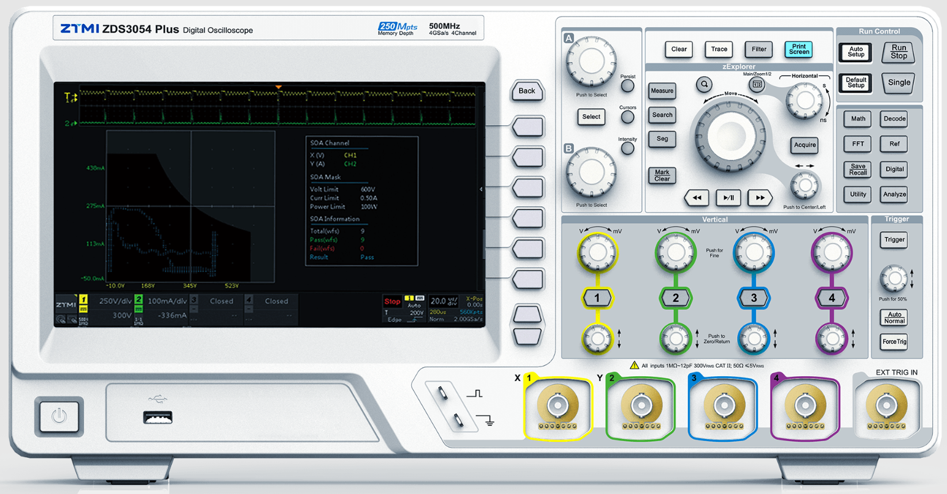Click the Select button between knobs A and B
947x494 pixels.
click(591, 117)
